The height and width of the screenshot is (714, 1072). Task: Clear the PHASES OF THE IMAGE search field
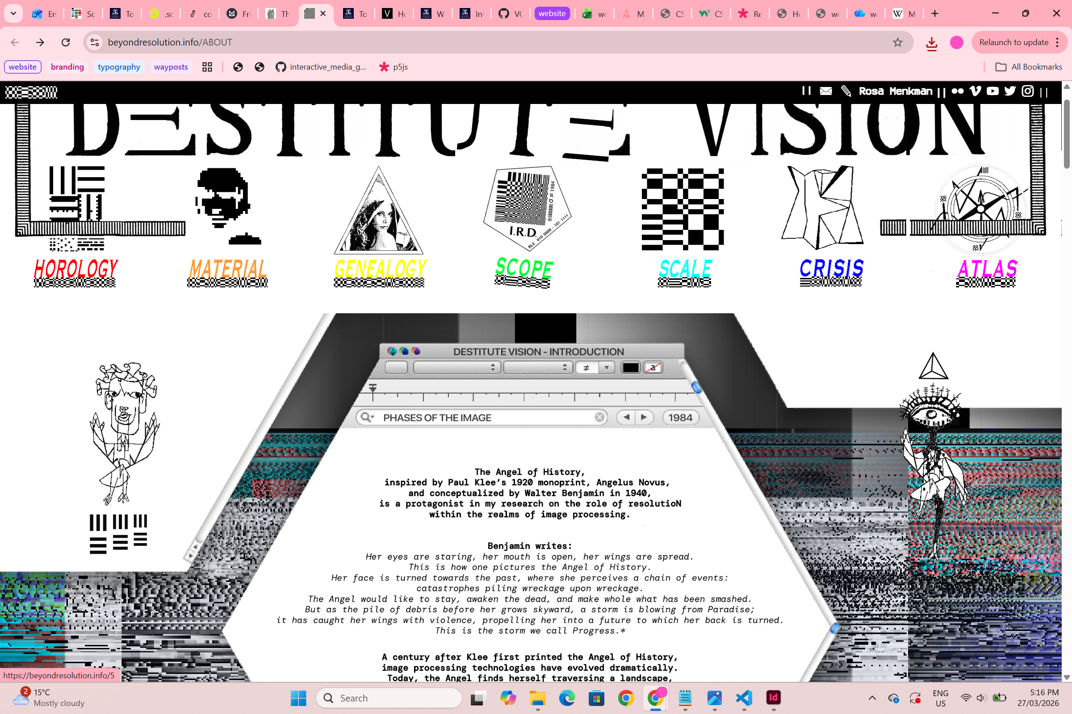(599, 418)
